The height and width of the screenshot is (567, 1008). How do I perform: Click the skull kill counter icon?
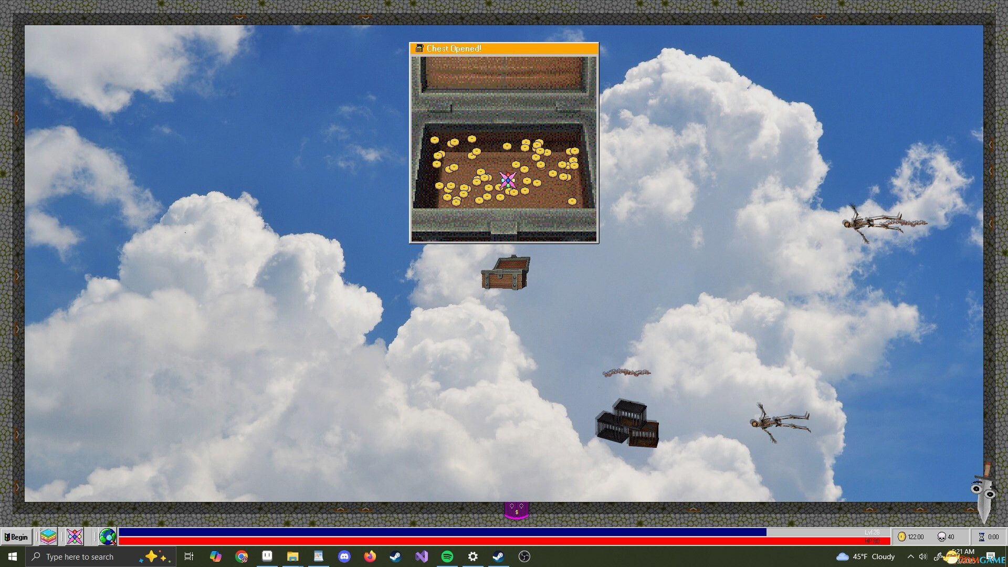coord(941,537)
